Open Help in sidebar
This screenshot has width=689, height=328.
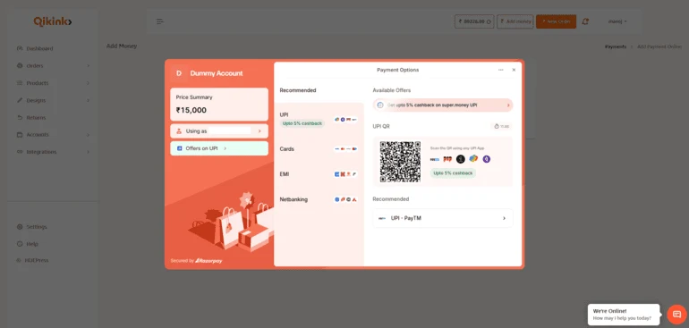[x=28, y=244]
